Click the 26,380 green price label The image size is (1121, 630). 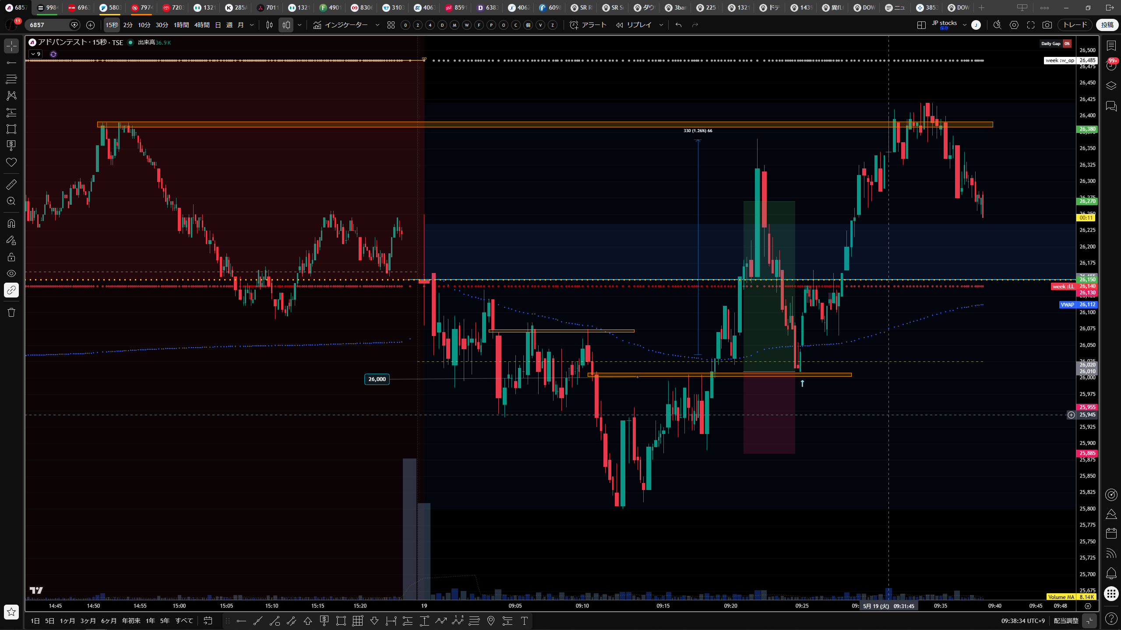[1087, 129]
